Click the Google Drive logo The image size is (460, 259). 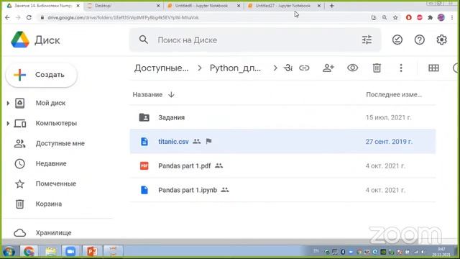[x=20, y=40]
